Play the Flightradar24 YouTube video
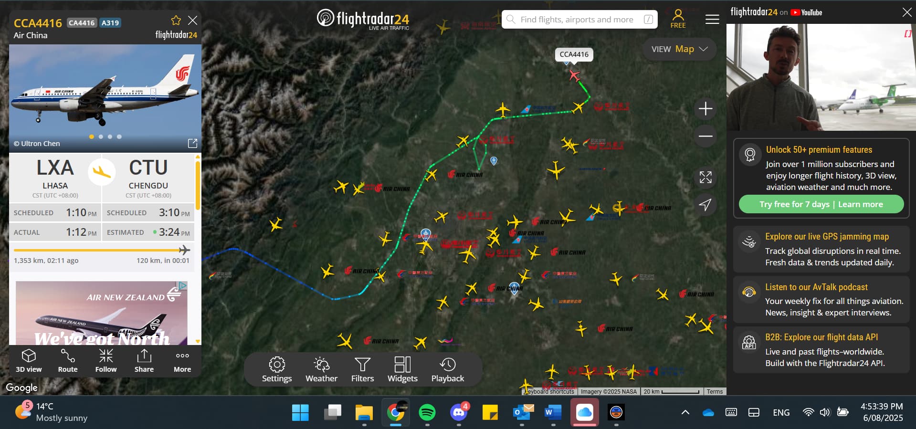916x429 pixels. point(821,77)
